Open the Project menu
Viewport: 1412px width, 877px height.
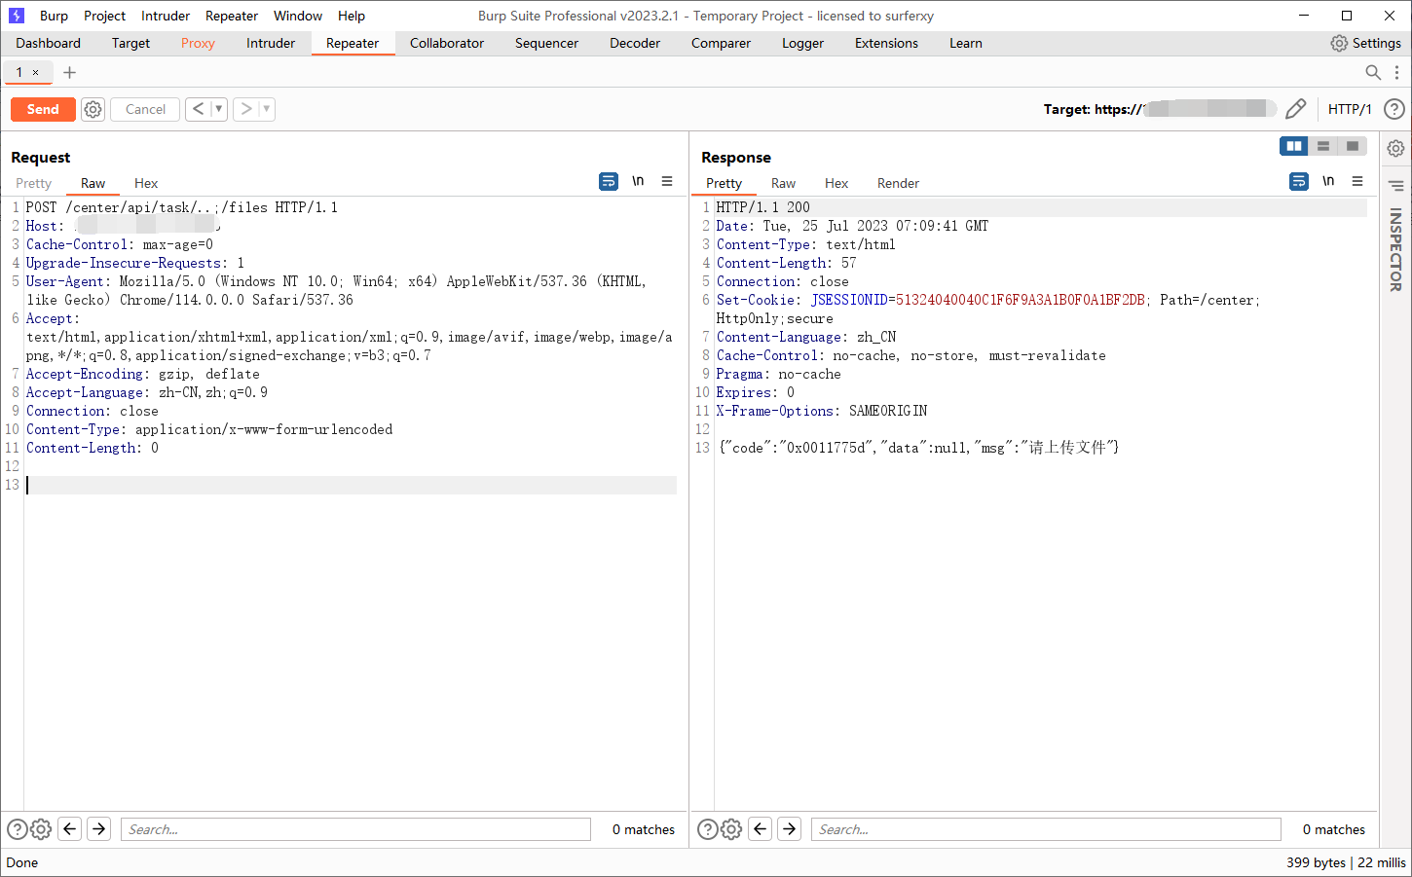[x=104, y=16]
